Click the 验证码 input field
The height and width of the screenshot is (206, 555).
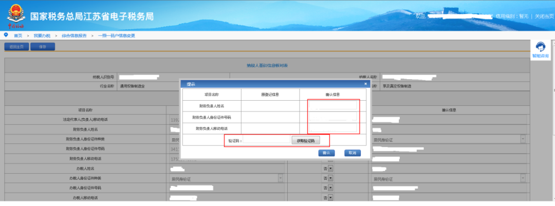click(267, 140)
